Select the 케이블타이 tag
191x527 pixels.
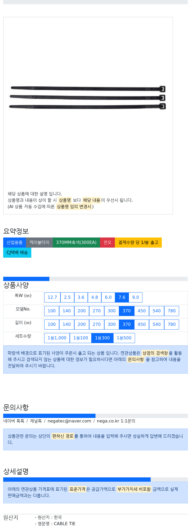pyautogui.click(x=39, y=243)
